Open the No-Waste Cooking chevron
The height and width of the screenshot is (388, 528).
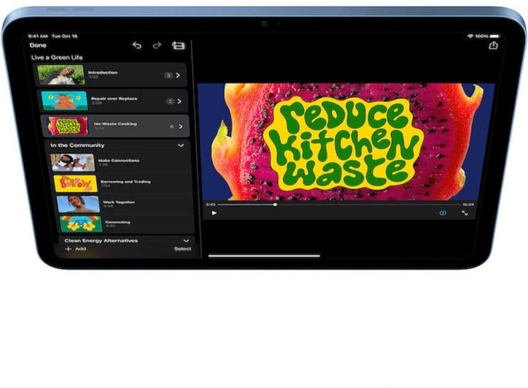pos(180,127)
